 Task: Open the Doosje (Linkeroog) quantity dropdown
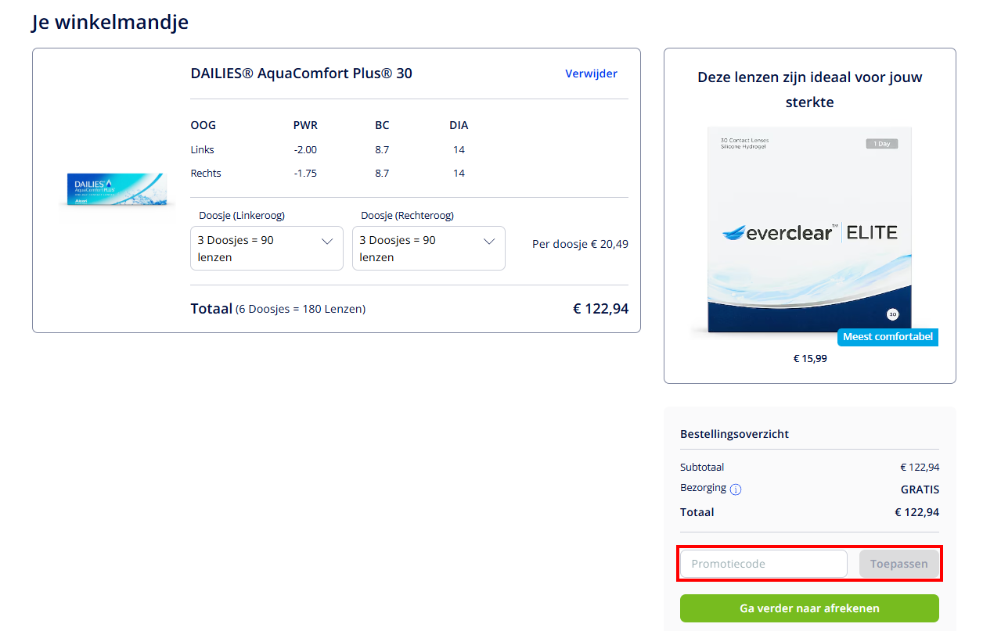[x=267, y=249]
